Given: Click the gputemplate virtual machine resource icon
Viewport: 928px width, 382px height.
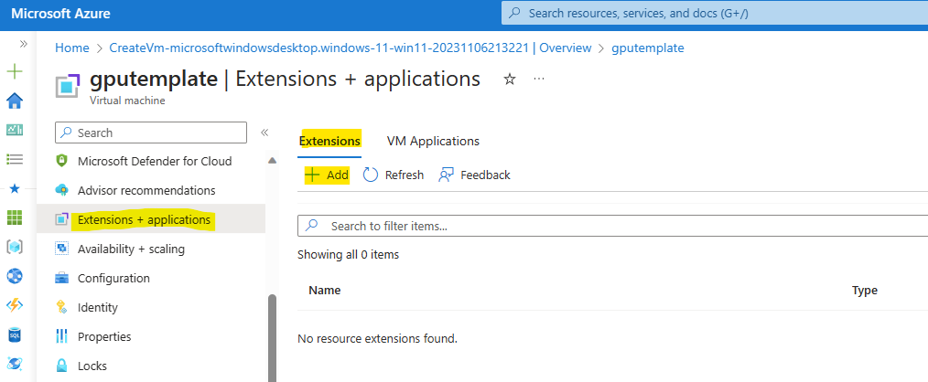Looking at the screenshot, I should point(68,85).
